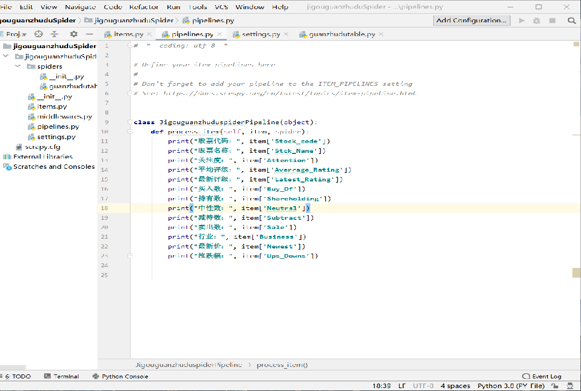Collapse the jigouguanzhuduSpider subfolder
Screen dimensions: 581x391
tap(6, 56)
